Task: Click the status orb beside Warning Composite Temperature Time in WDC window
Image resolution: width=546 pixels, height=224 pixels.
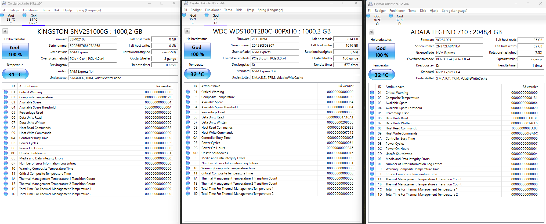Action: (188, 168)
